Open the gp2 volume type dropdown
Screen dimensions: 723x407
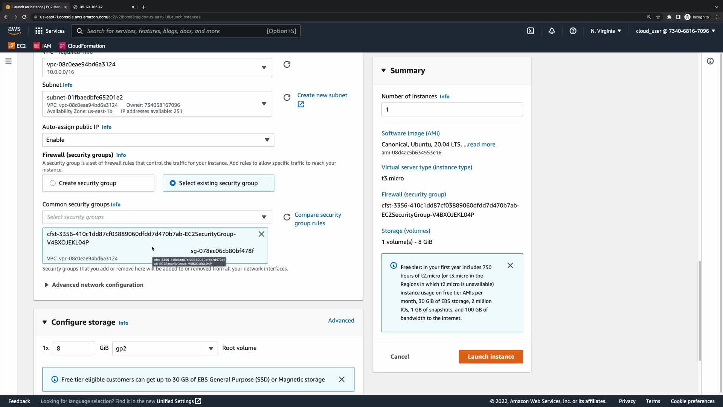pos(165,348)
